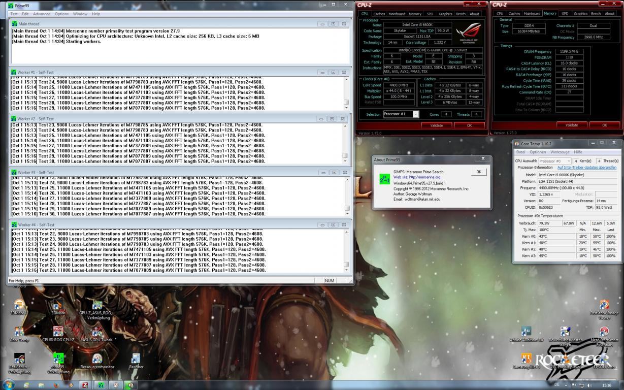This screenshot has width=624, height=390.
Task: Click the Worker #4 vertical scrollbar
Action: click(x=346, y=251)
